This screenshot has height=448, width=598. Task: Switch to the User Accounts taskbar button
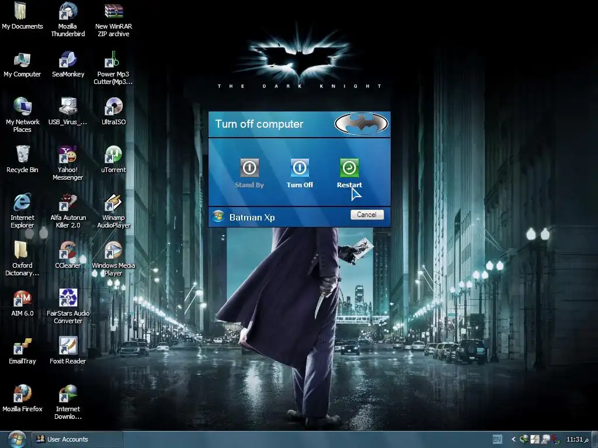coord(77,439)
